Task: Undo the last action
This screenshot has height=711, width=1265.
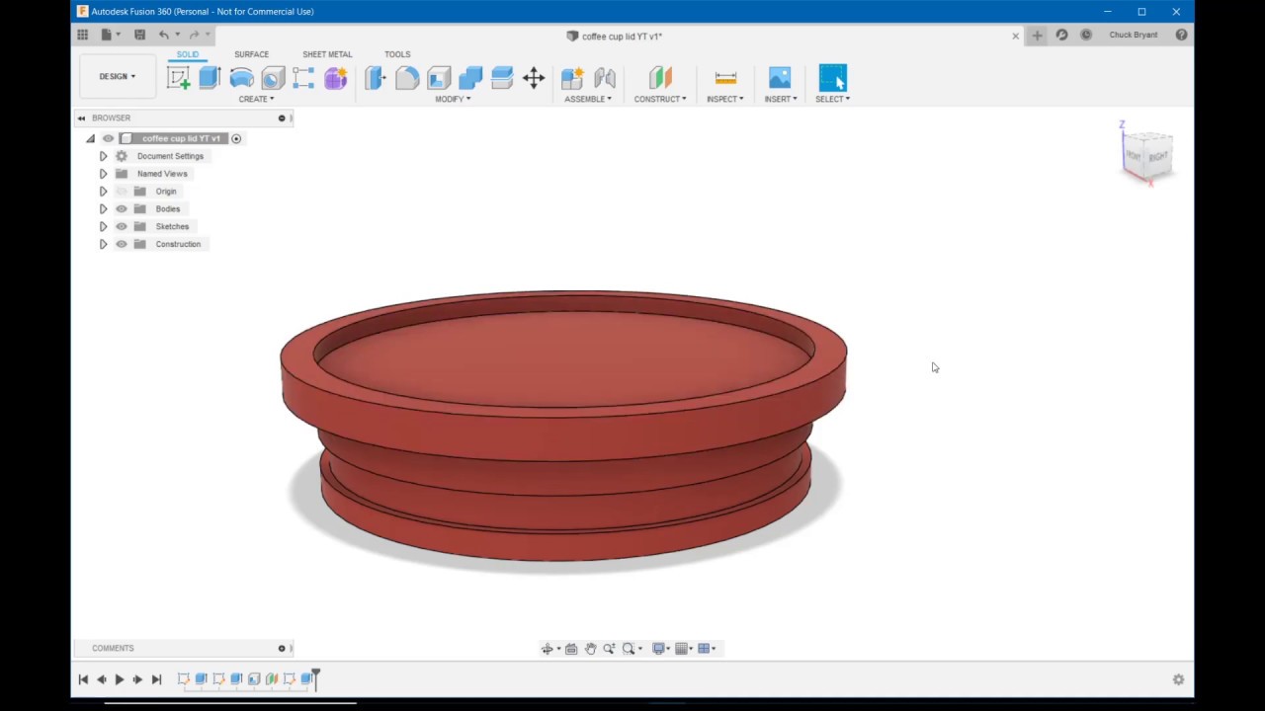Action: pos(164,35)
